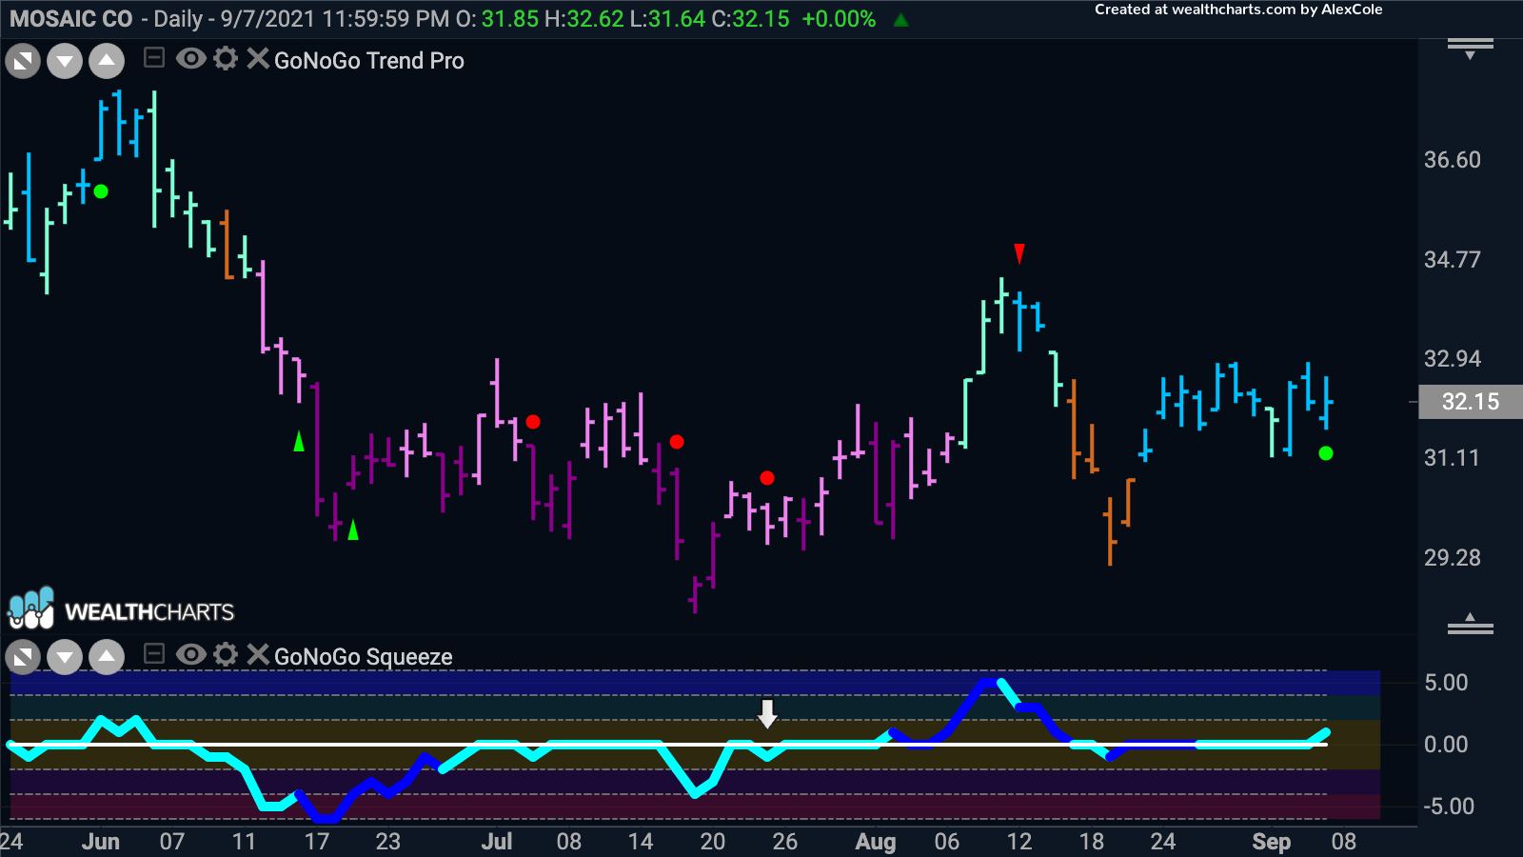1523x857 pixels.
Task: Click price scale top lines-and-down-arrow control
Action: pos(1470,49)
